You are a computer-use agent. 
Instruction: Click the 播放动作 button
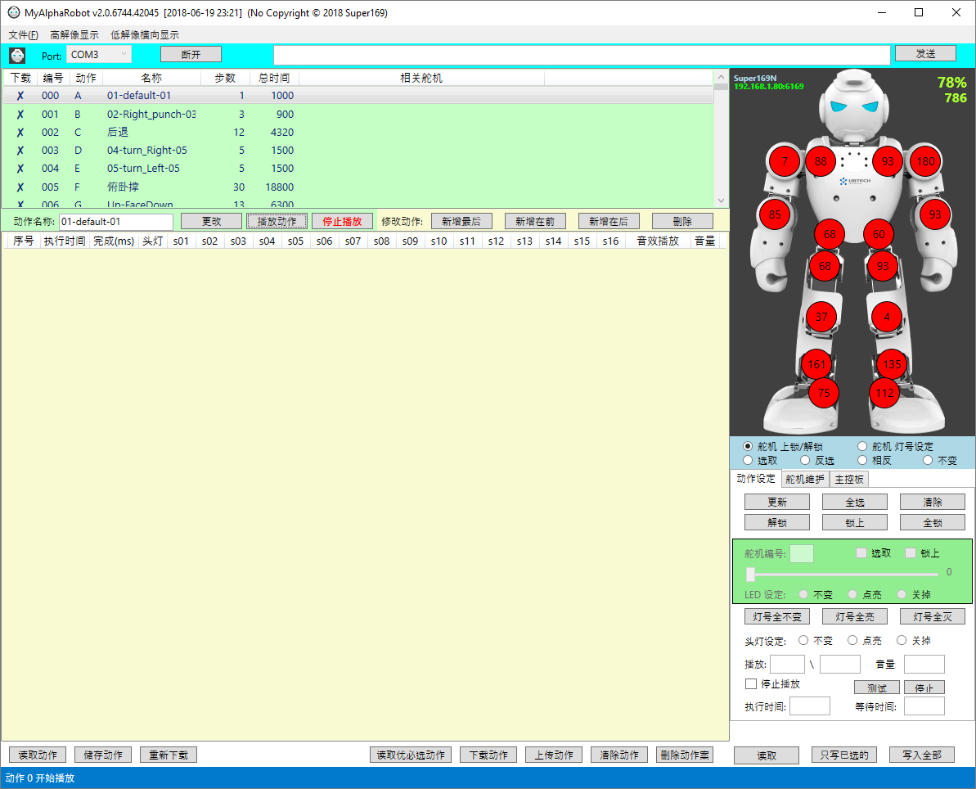tap(277, 221)
